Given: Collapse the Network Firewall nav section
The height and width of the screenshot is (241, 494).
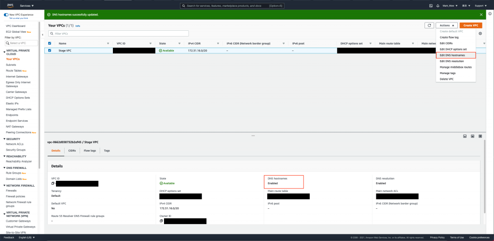Looking at the screenshot, I should click(x=4, y=185).
